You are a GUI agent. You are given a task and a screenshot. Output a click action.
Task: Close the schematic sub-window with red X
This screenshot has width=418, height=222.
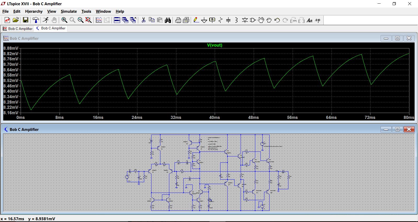[x=409, y=129]
